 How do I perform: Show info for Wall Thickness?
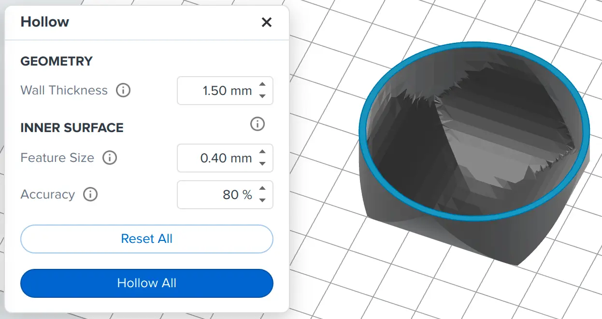[x=123, y=90]
